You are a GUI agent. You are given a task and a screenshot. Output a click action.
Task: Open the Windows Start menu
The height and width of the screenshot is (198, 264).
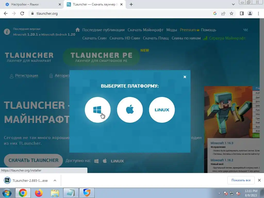click(x=7, y=193)
